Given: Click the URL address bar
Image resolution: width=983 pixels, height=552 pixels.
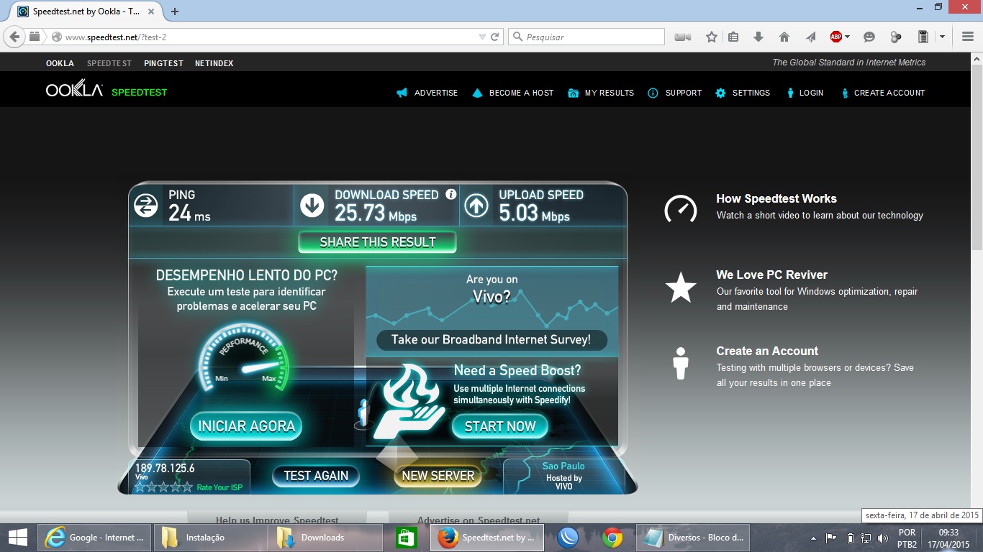Looking at the screenshot, I should coord(266,37).
